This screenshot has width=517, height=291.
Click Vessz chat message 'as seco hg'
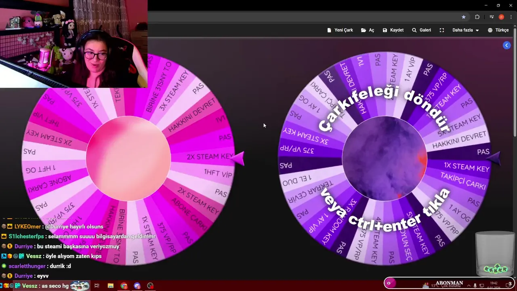45,286
